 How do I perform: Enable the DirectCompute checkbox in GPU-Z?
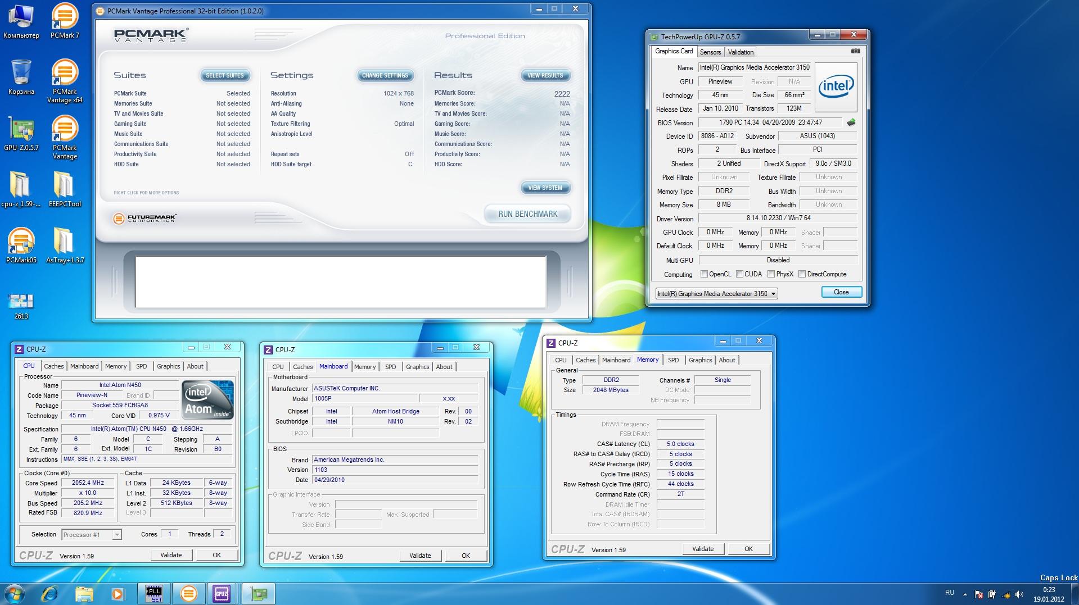pos(802,274)
